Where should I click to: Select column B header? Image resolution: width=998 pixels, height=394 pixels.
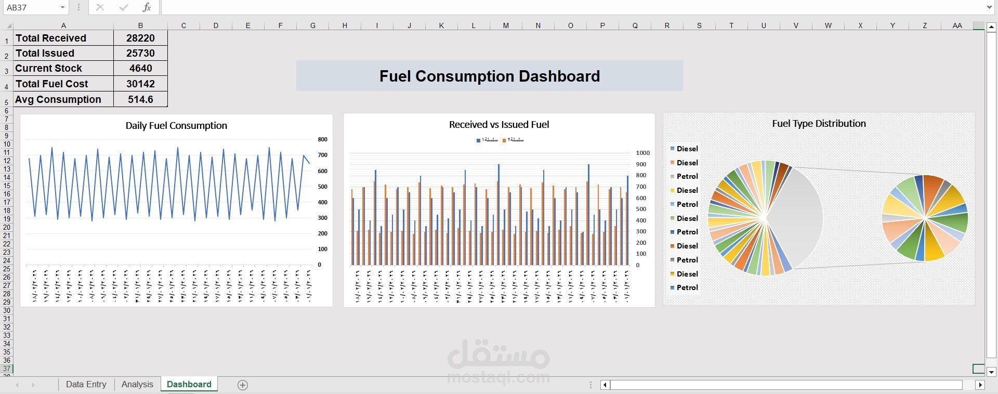(140, 25)
